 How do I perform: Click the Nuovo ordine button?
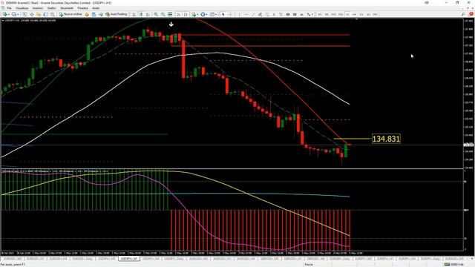pyautogui.click(x=71, y=14)
